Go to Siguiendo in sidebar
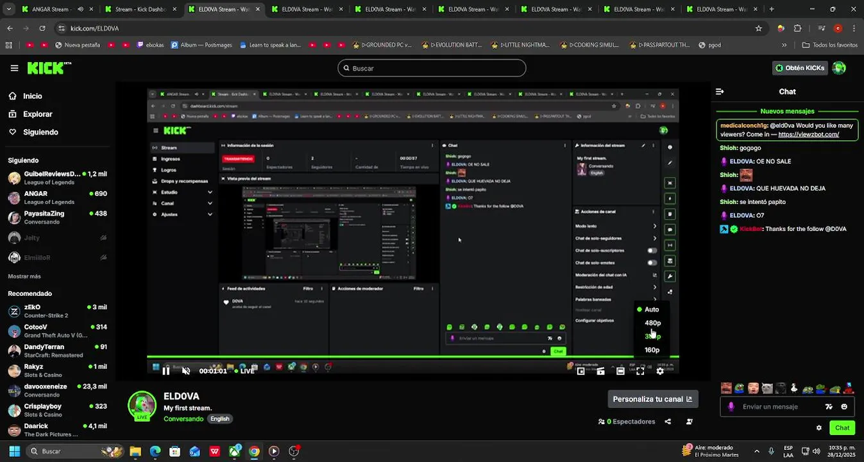 33,132
